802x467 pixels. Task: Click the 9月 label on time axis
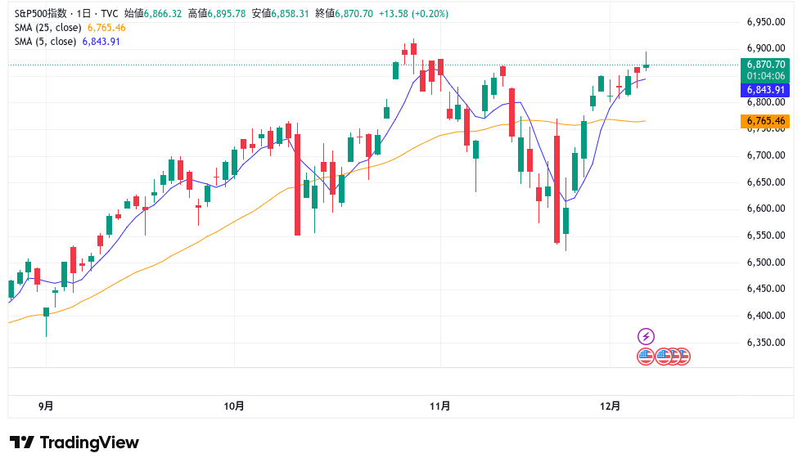point(46,406)
